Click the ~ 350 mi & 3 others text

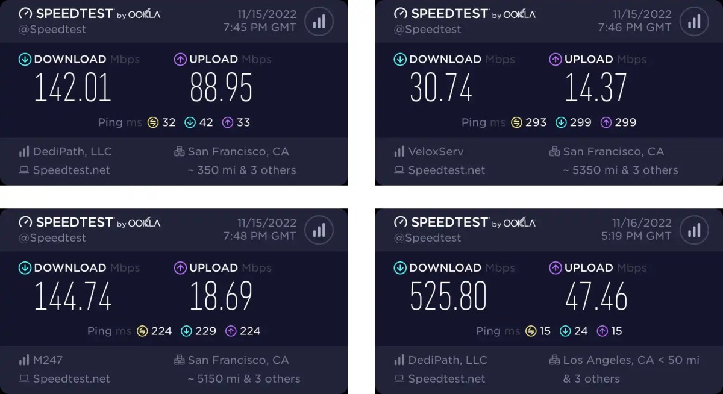pos(242,170)
